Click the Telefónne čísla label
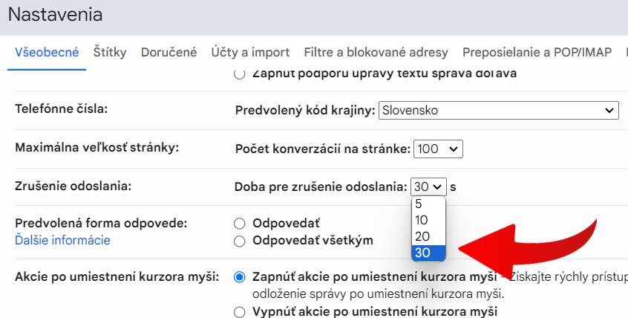 [62, 108]
